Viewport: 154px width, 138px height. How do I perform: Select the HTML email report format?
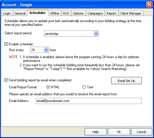(48, 87)
